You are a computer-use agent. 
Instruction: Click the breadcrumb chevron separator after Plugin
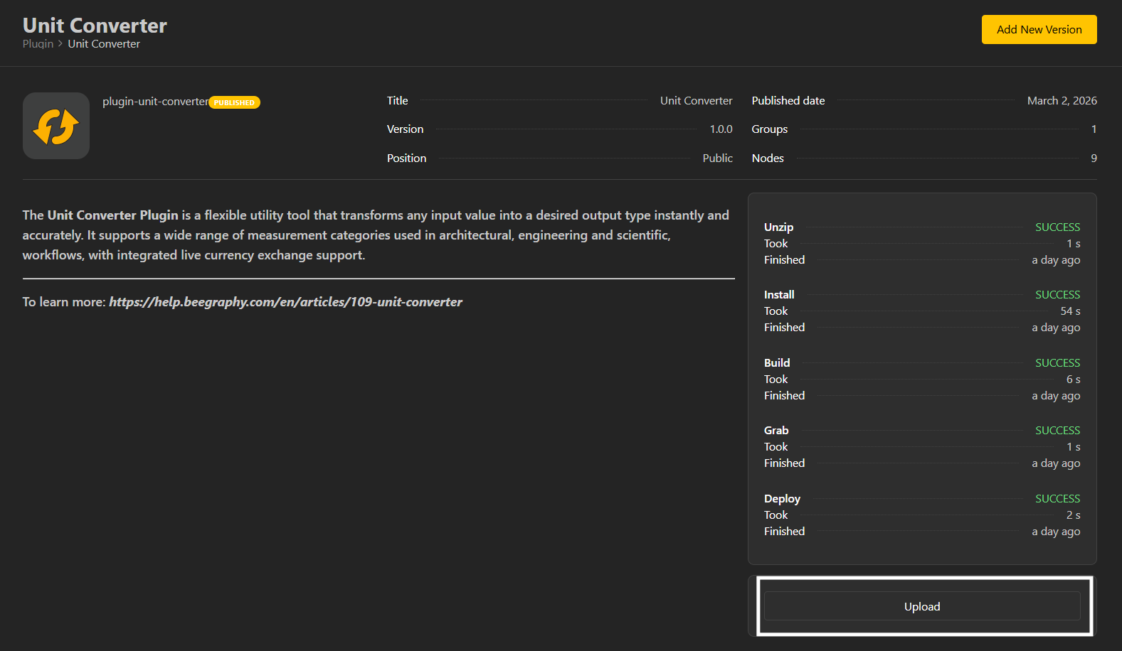60,44
